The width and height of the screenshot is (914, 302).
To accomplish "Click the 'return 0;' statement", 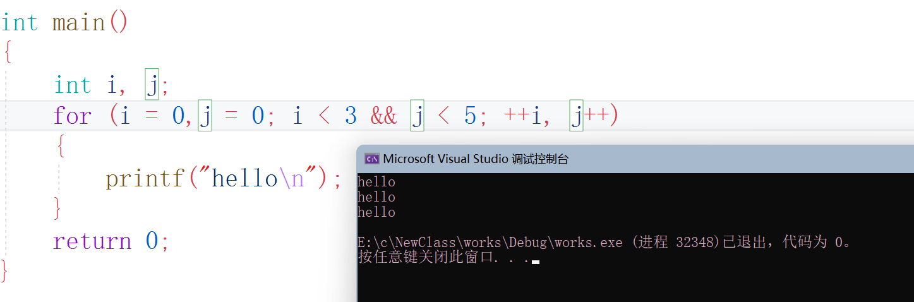I will click(111, 241).
